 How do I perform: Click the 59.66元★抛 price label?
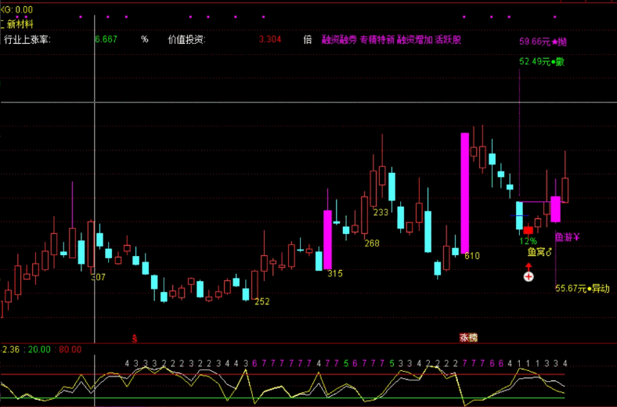(x=543, y=41)
